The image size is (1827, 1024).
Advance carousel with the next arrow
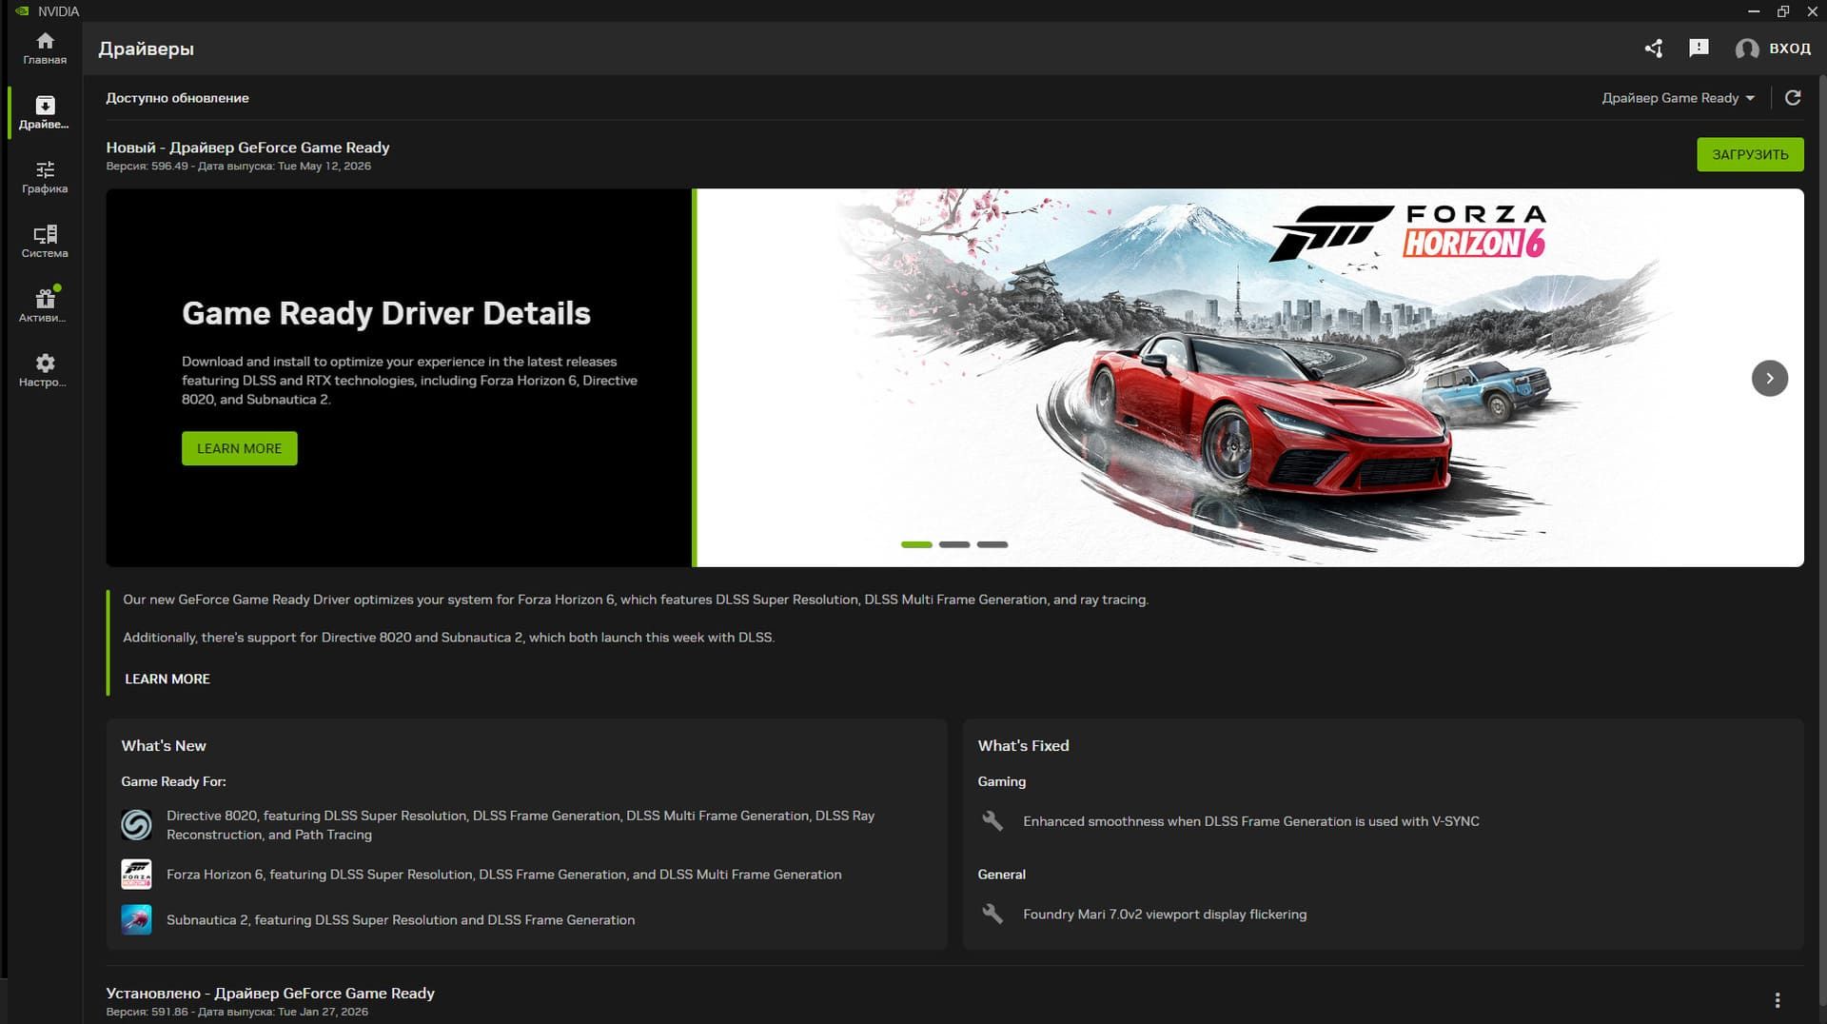click(x=1770, y=378)
